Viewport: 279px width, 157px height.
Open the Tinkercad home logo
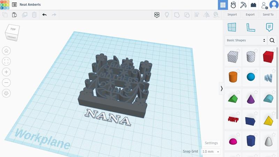pyautogui.click(x=5, y=5)
